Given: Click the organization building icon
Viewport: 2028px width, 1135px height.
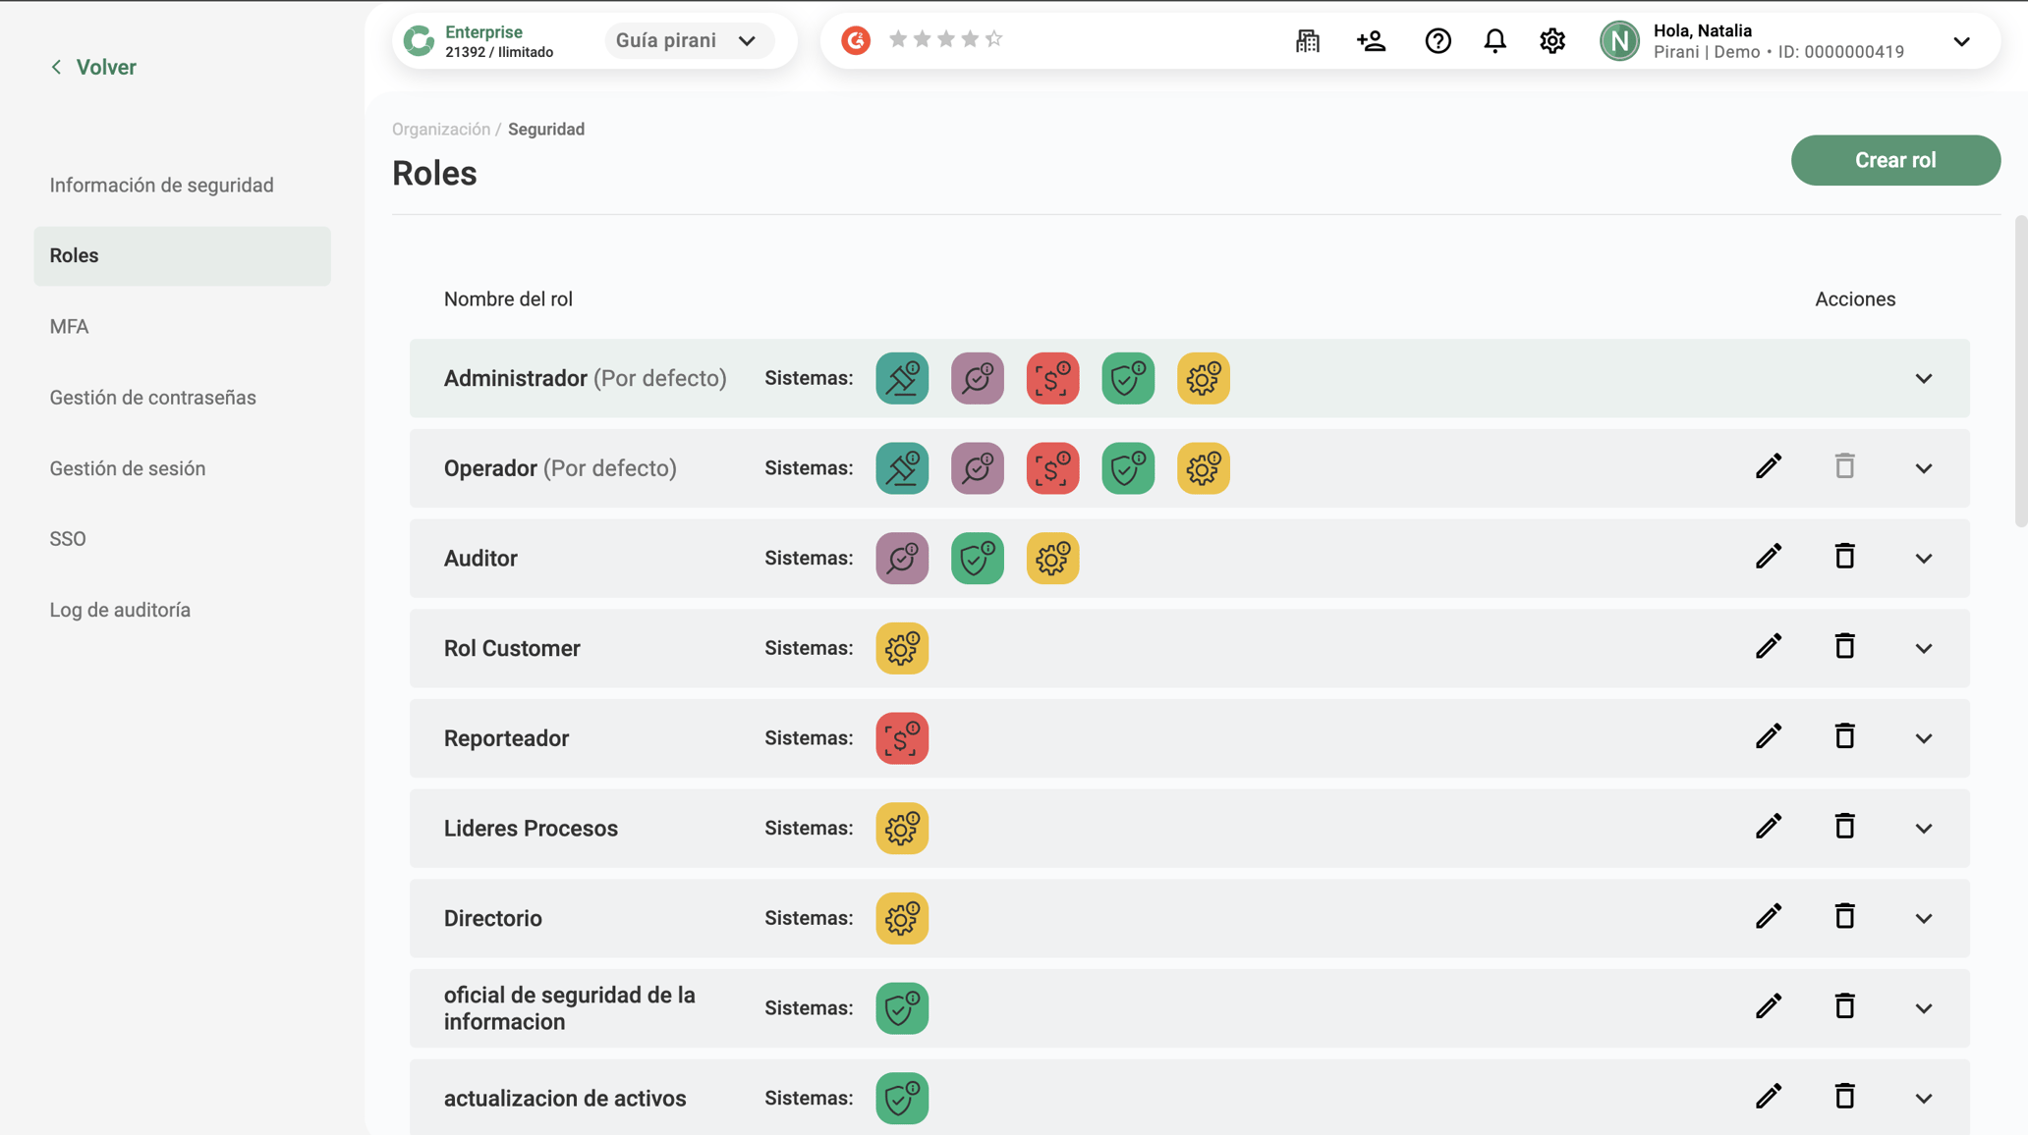Looking at the screenshot, I should pyautogui.click(x=1307, y=40).
